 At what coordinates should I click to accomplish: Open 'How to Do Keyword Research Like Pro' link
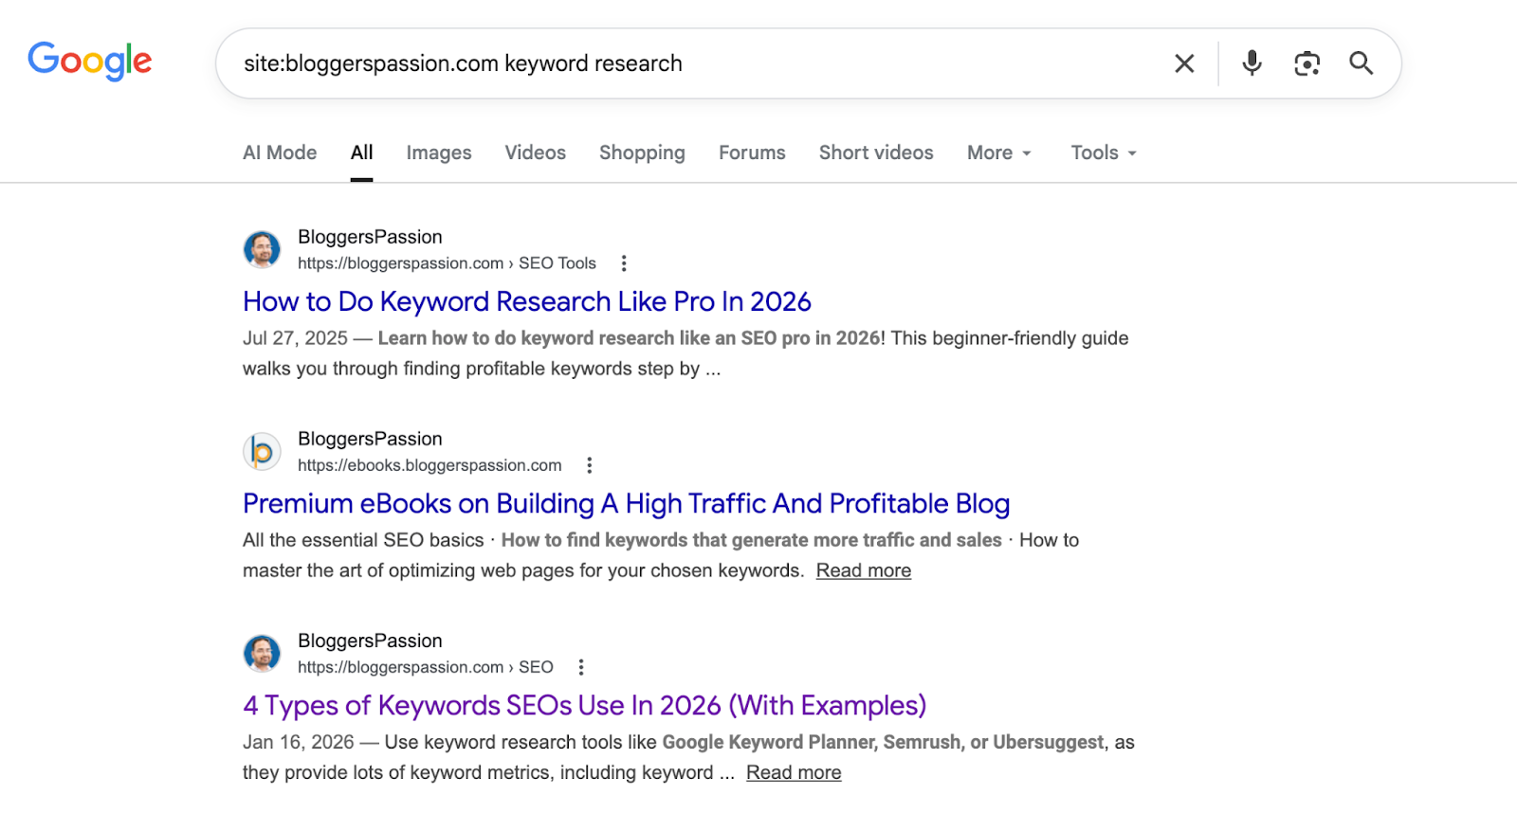(x=526, y=301)
